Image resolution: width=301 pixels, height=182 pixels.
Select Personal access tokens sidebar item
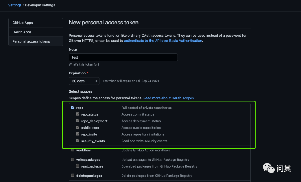pos(36,41)
